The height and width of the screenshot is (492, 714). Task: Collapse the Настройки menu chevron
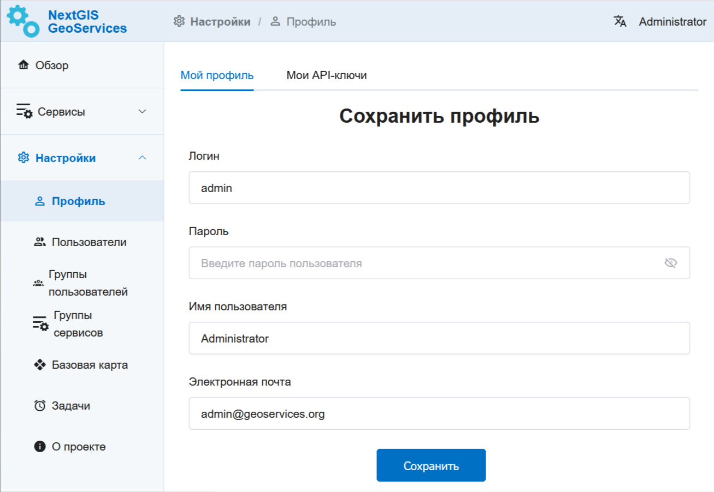pos(142,158)
